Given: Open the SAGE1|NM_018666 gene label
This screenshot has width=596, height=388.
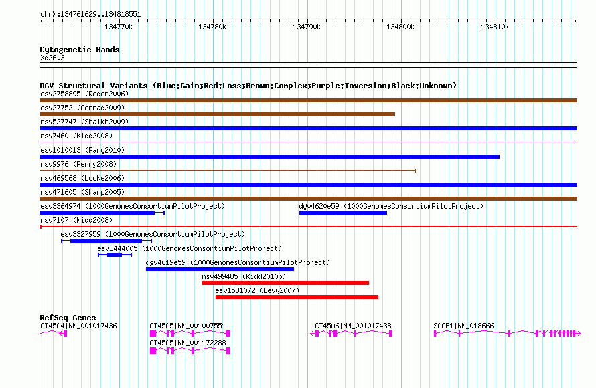Looking at the screenshot, I should click(463, 326).
